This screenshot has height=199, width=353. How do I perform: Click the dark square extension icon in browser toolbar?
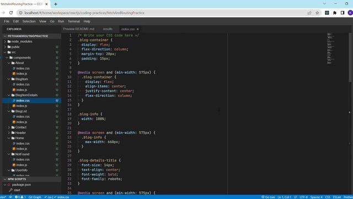[x=327, y=13]
